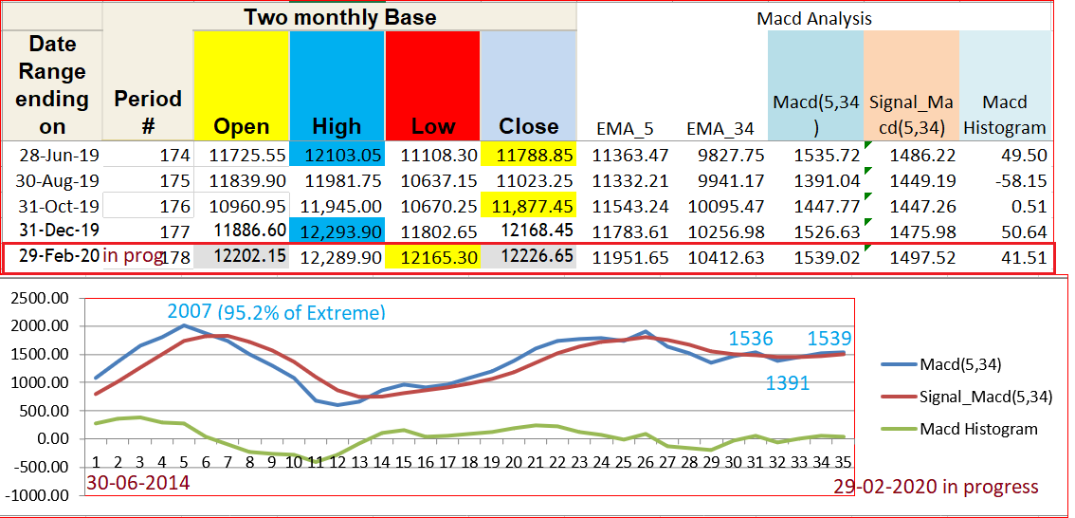Click the highlighted High value 12103.05
This screenshot has width=1075, height=518.
[337, 156]
